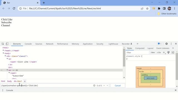Click the a breadcrumb
The height and width of the screenshot is (100, 178).
pos(25,81)
